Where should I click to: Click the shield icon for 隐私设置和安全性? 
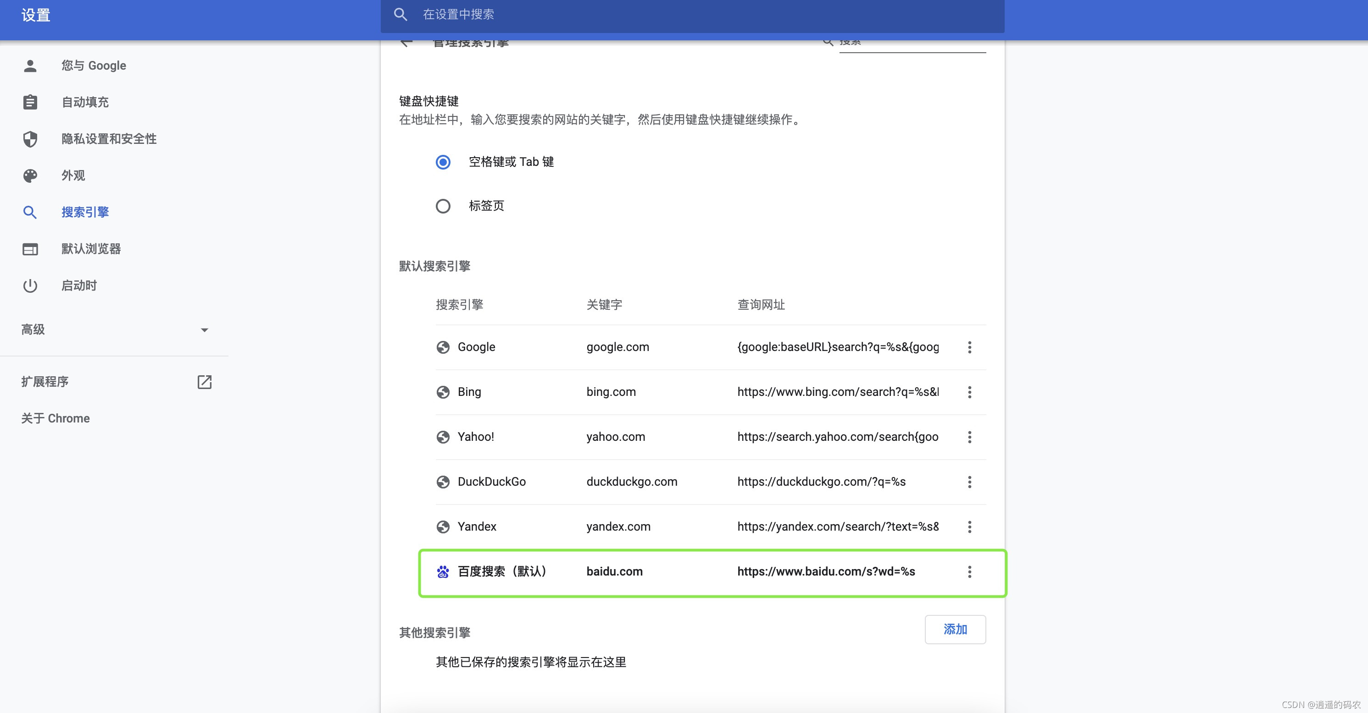[30, 139]
